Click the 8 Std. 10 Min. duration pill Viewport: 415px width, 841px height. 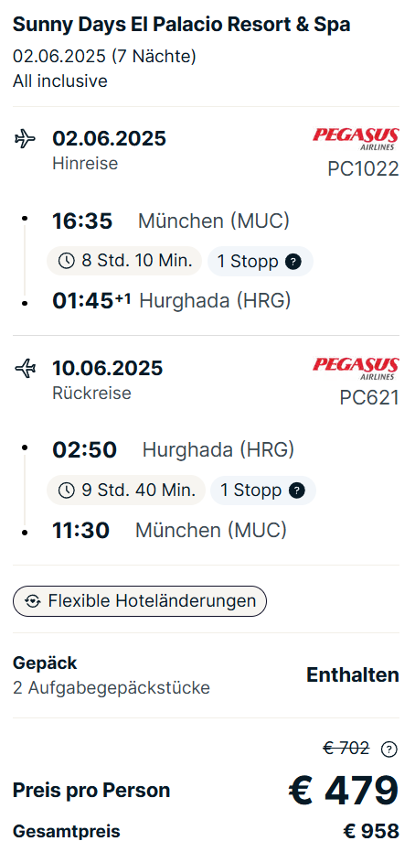click(124, 261)
